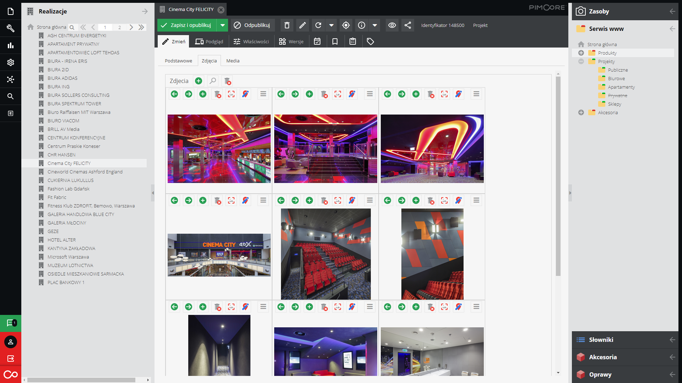Open menu of third neon ceiling image
The height and width of the screenshot is (383, 682).
[x=476, y=94]
